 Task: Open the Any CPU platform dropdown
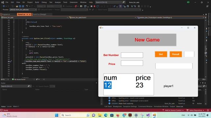click(54, 6)
